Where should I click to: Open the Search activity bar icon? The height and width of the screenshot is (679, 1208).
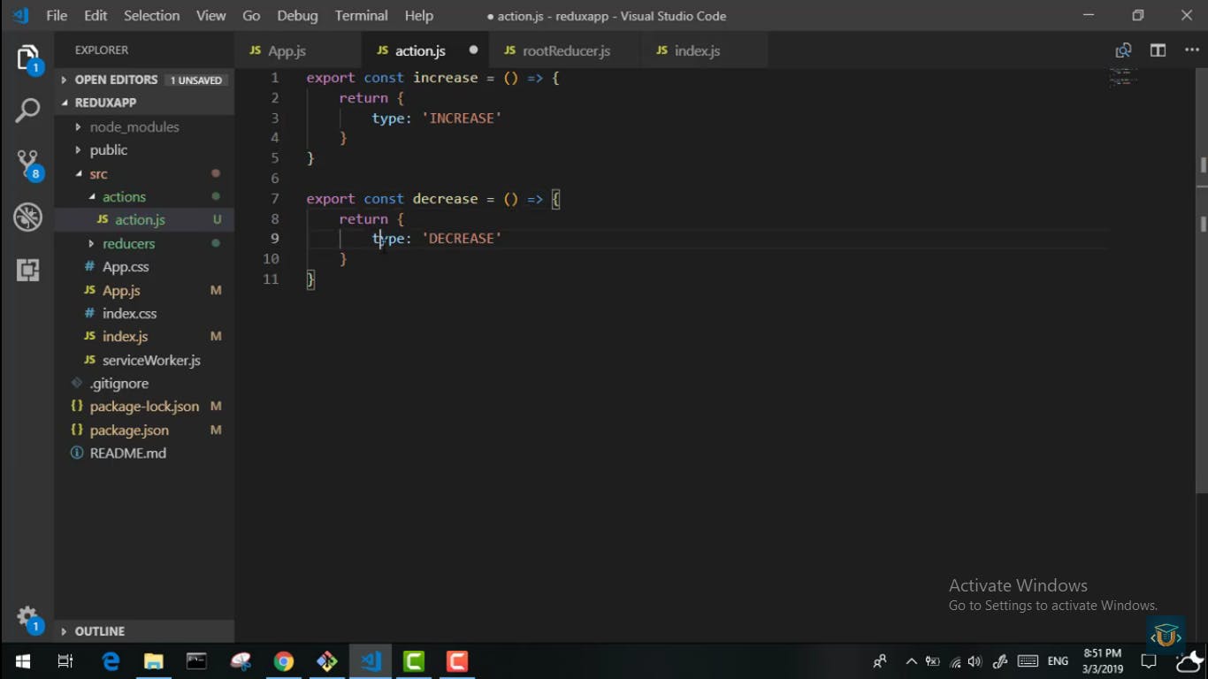pyautogui.click(x=27, y=111)
